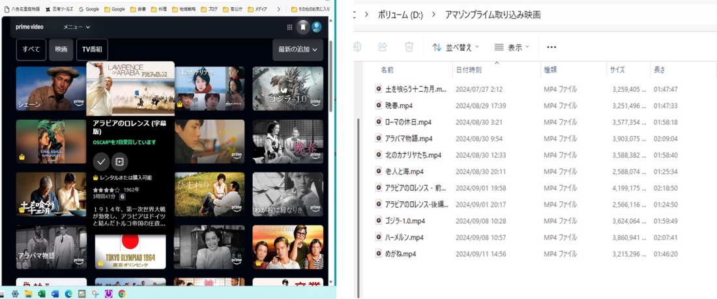Image resolution: width=717 pixels, height=299 pixels.
Task: Open the ゴジラ-1.0 movie thumbnail
Action: pyautogui.click(x=288, y=89)
